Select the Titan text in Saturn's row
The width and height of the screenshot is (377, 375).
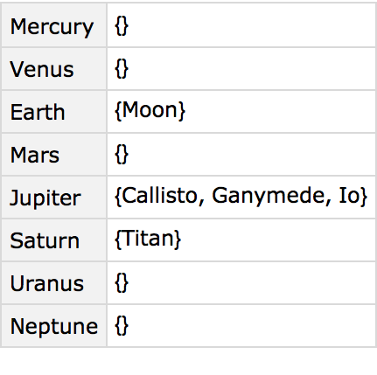(x=148, y=239)
